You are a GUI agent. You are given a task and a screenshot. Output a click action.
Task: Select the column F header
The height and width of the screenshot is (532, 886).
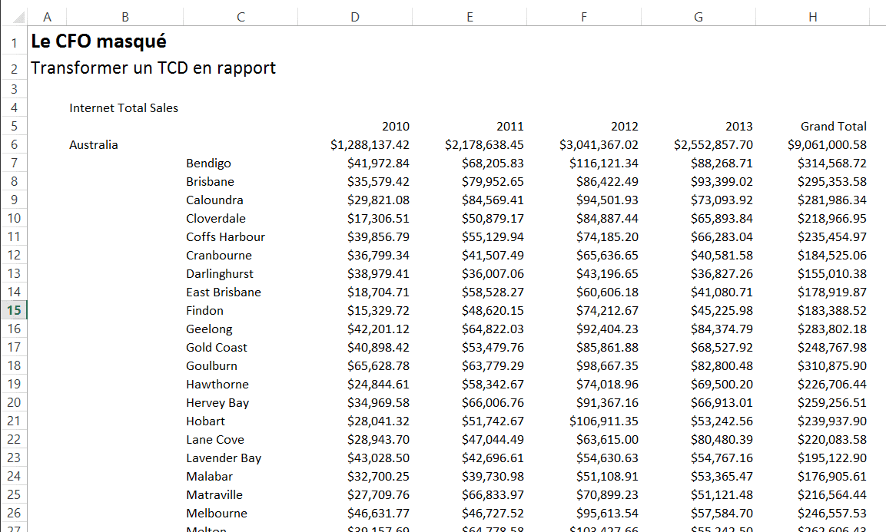pyautogui.click(x=584, y=17)
